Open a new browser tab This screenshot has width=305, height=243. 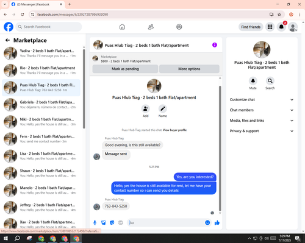(x=70, y=4)
